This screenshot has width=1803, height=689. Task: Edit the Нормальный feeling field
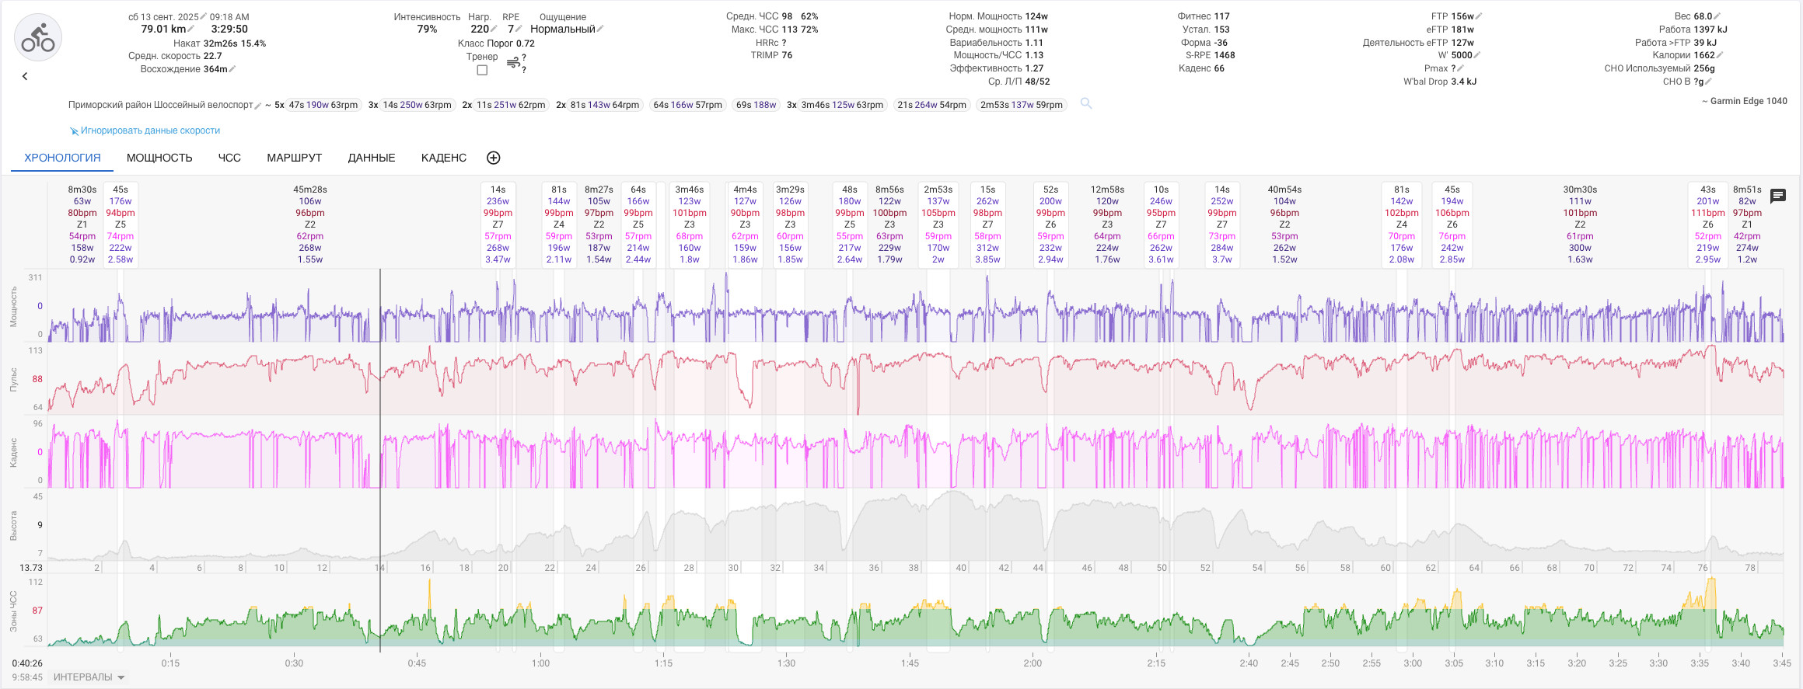[x=600, y=30]
